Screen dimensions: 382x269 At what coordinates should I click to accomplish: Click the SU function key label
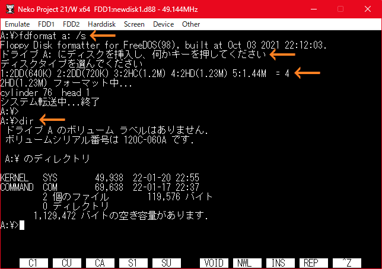coord(167,263)
